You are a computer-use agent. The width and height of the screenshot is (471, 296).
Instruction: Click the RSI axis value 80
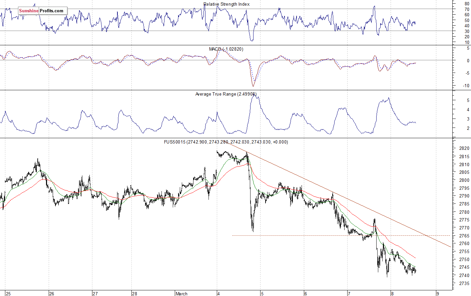pos(467,4)
